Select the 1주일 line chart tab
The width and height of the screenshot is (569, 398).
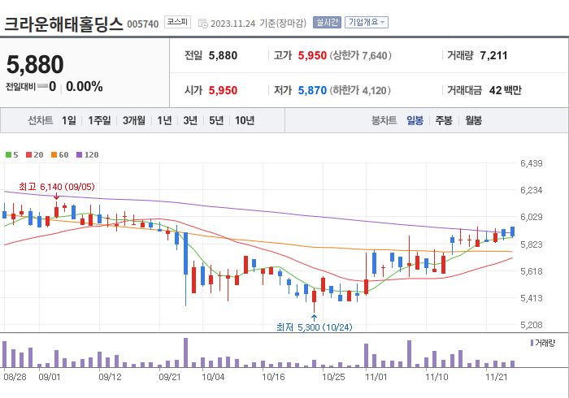[99, 120]
